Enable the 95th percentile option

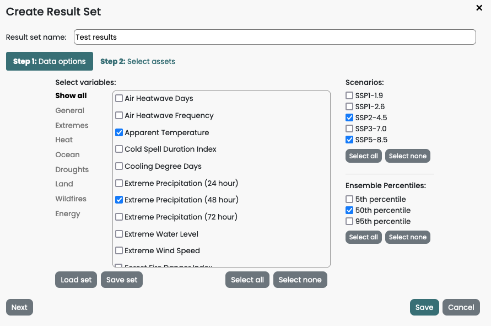tap(349, 221)
